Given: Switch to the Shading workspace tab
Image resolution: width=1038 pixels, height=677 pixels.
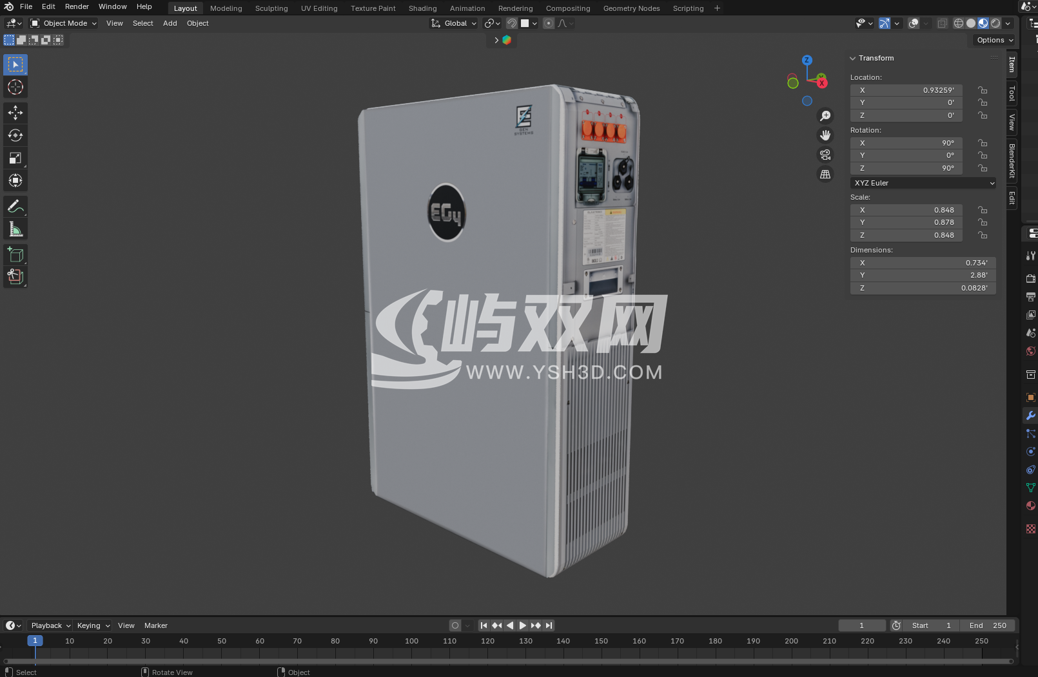Looking at the screenshot, I should point(422,8).
